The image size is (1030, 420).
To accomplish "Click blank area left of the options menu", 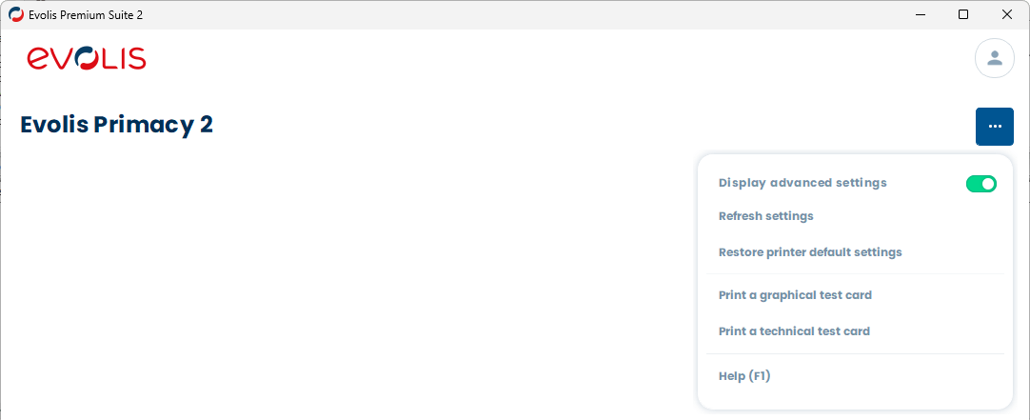I will tap(381, 286).
